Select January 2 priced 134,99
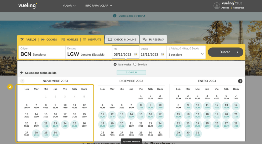 [x=188, y=97]
